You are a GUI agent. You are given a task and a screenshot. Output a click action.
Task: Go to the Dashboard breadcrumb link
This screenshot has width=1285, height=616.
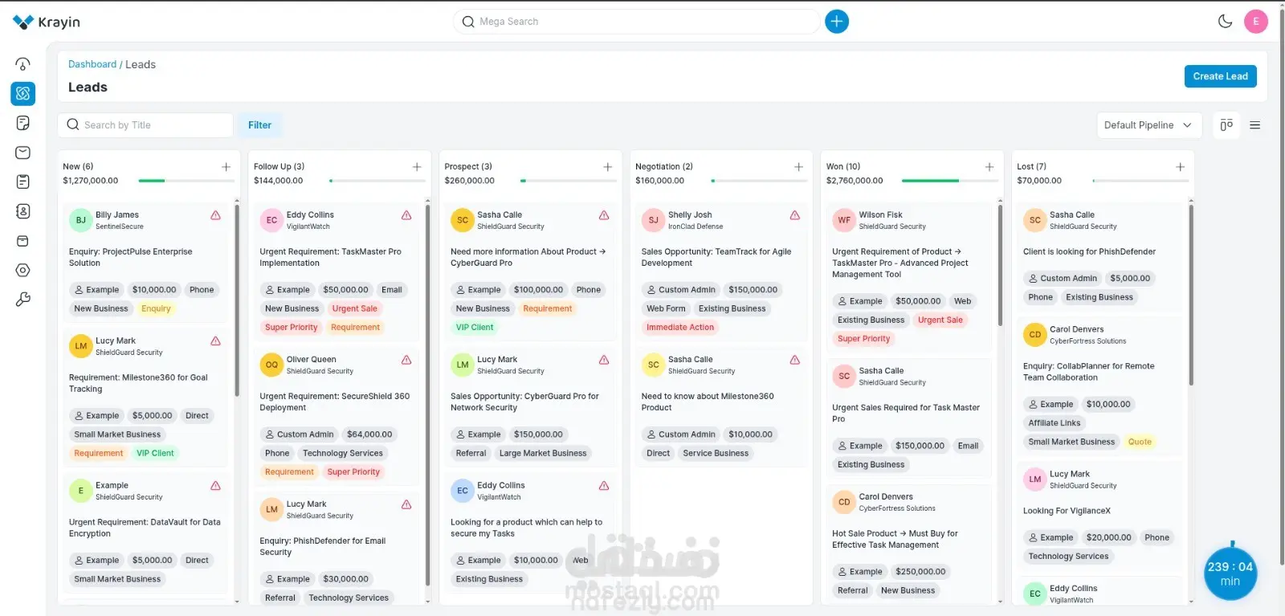[92, 64]
